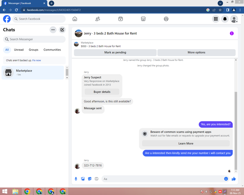Open the purple conversation information icon
The height and width of the screenshot is (195, 244).
pyautogui.click(x=232, y=33)
